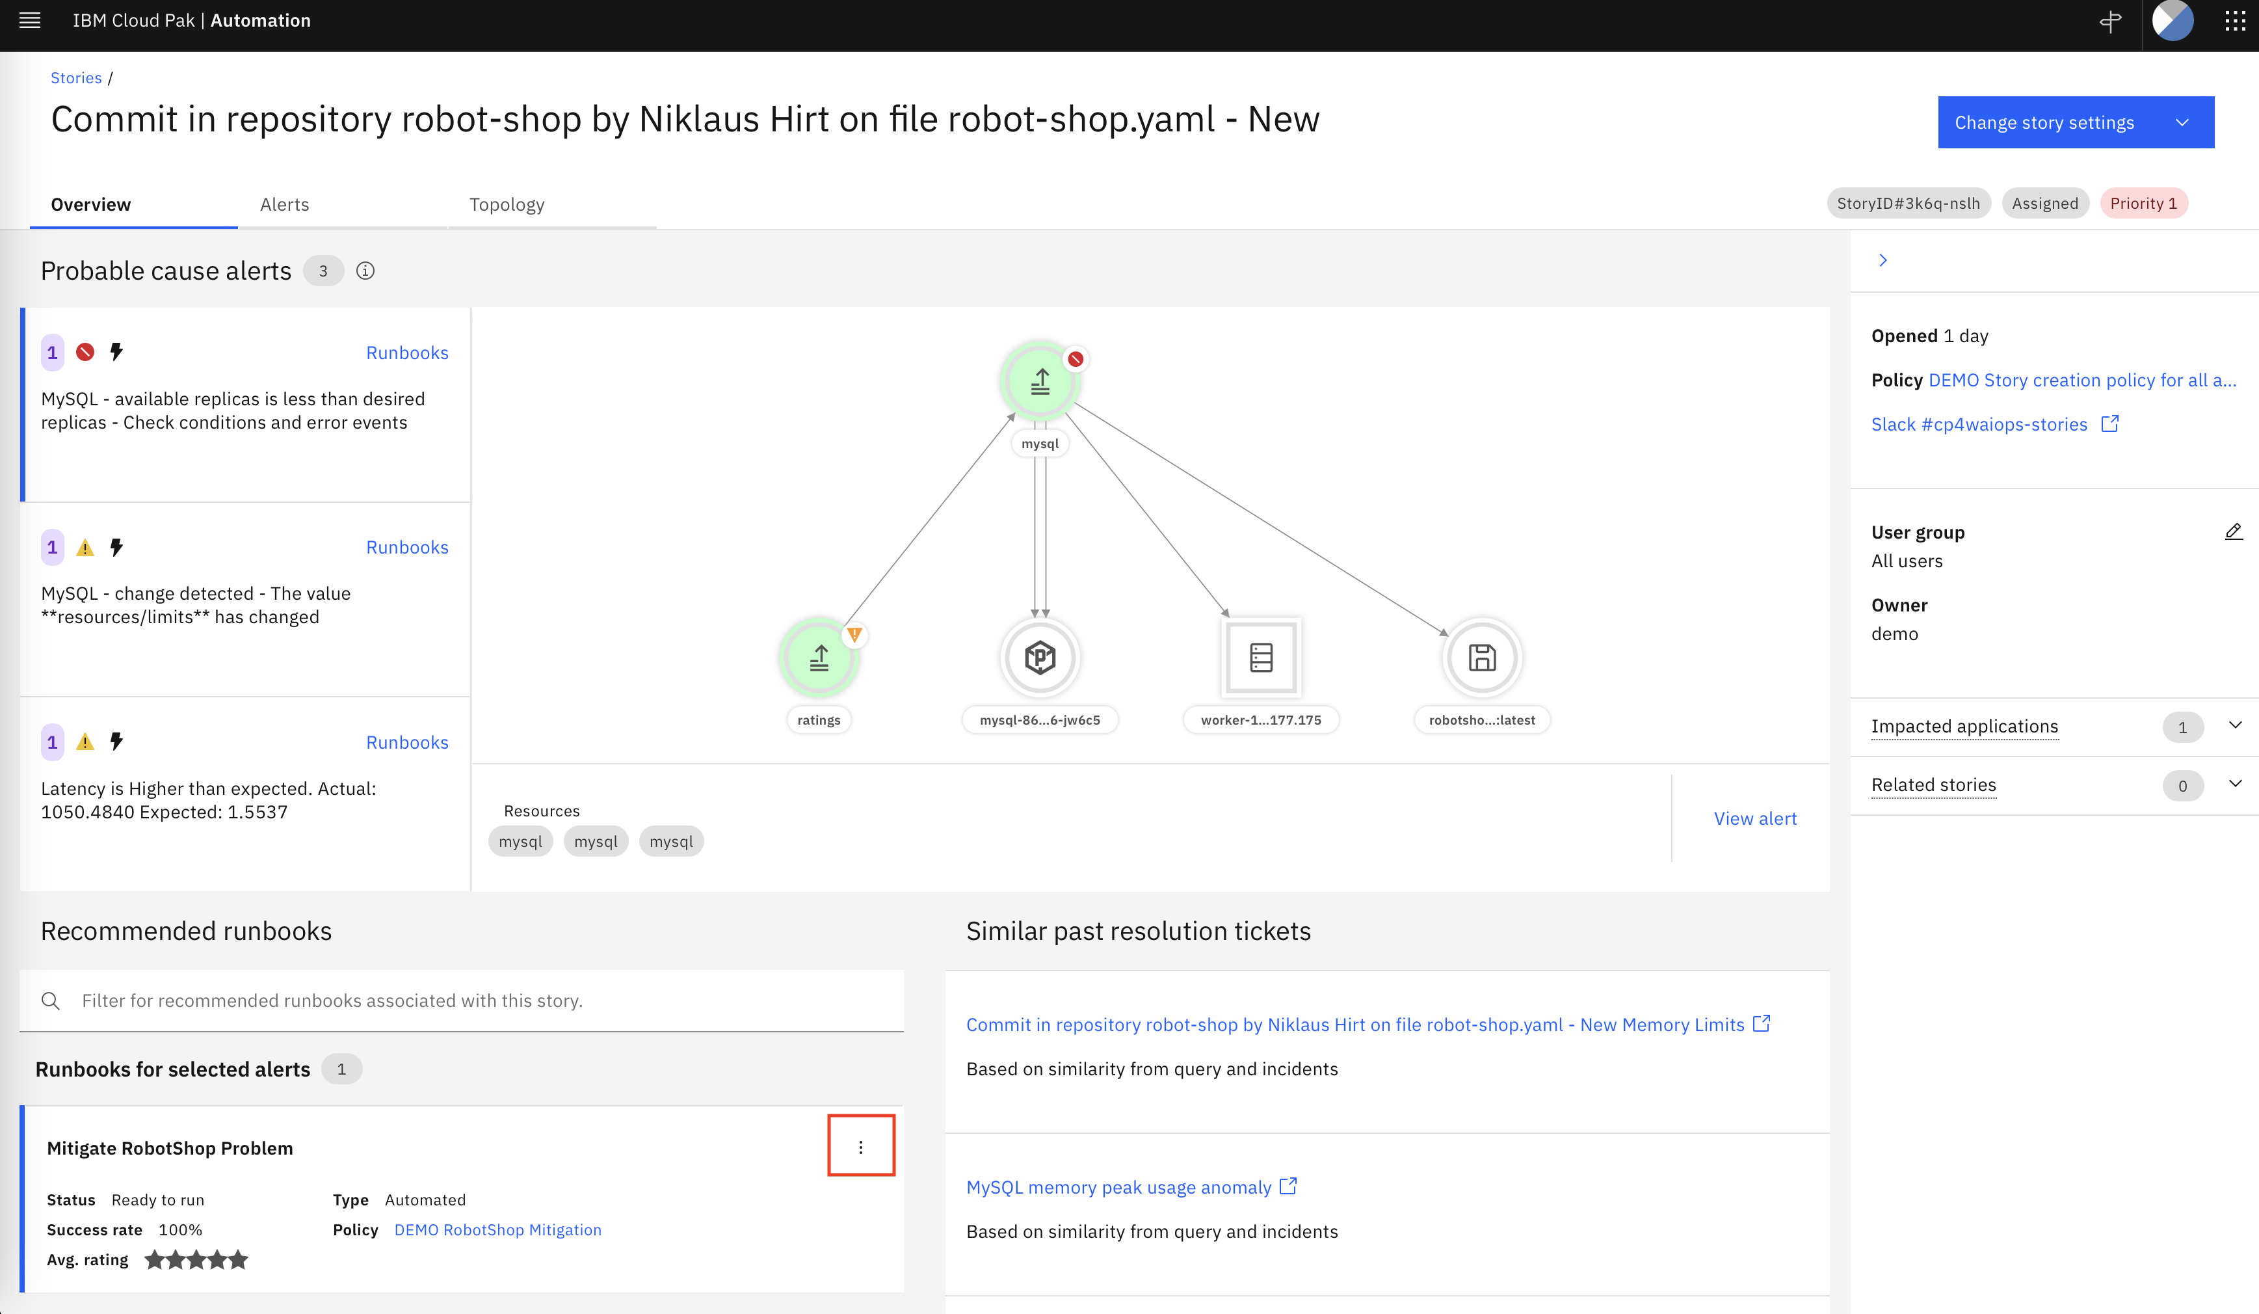Click the info icon beside Probable cause alerts

click(365, 271)
